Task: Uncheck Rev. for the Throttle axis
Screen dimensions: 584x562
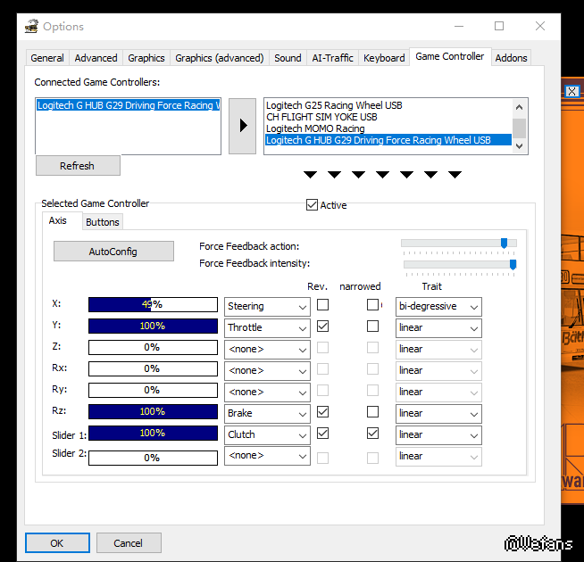Action: tap(322, 326)
